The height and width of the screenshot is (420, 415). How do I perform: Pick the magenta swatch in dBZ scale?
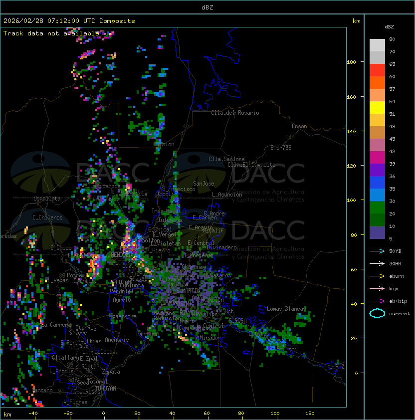(x=377, y=158)
